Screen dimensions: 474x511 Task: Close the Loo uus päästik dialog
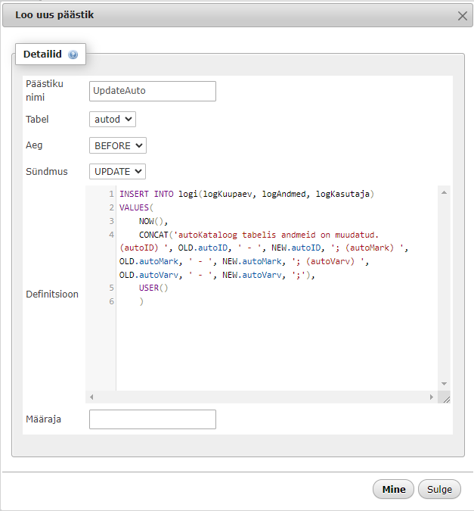[462, 16]
